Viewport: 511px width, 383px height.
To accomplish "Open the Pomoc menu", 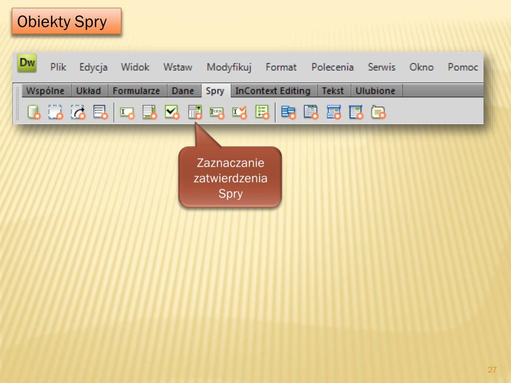I will click(x=463, y=67).
